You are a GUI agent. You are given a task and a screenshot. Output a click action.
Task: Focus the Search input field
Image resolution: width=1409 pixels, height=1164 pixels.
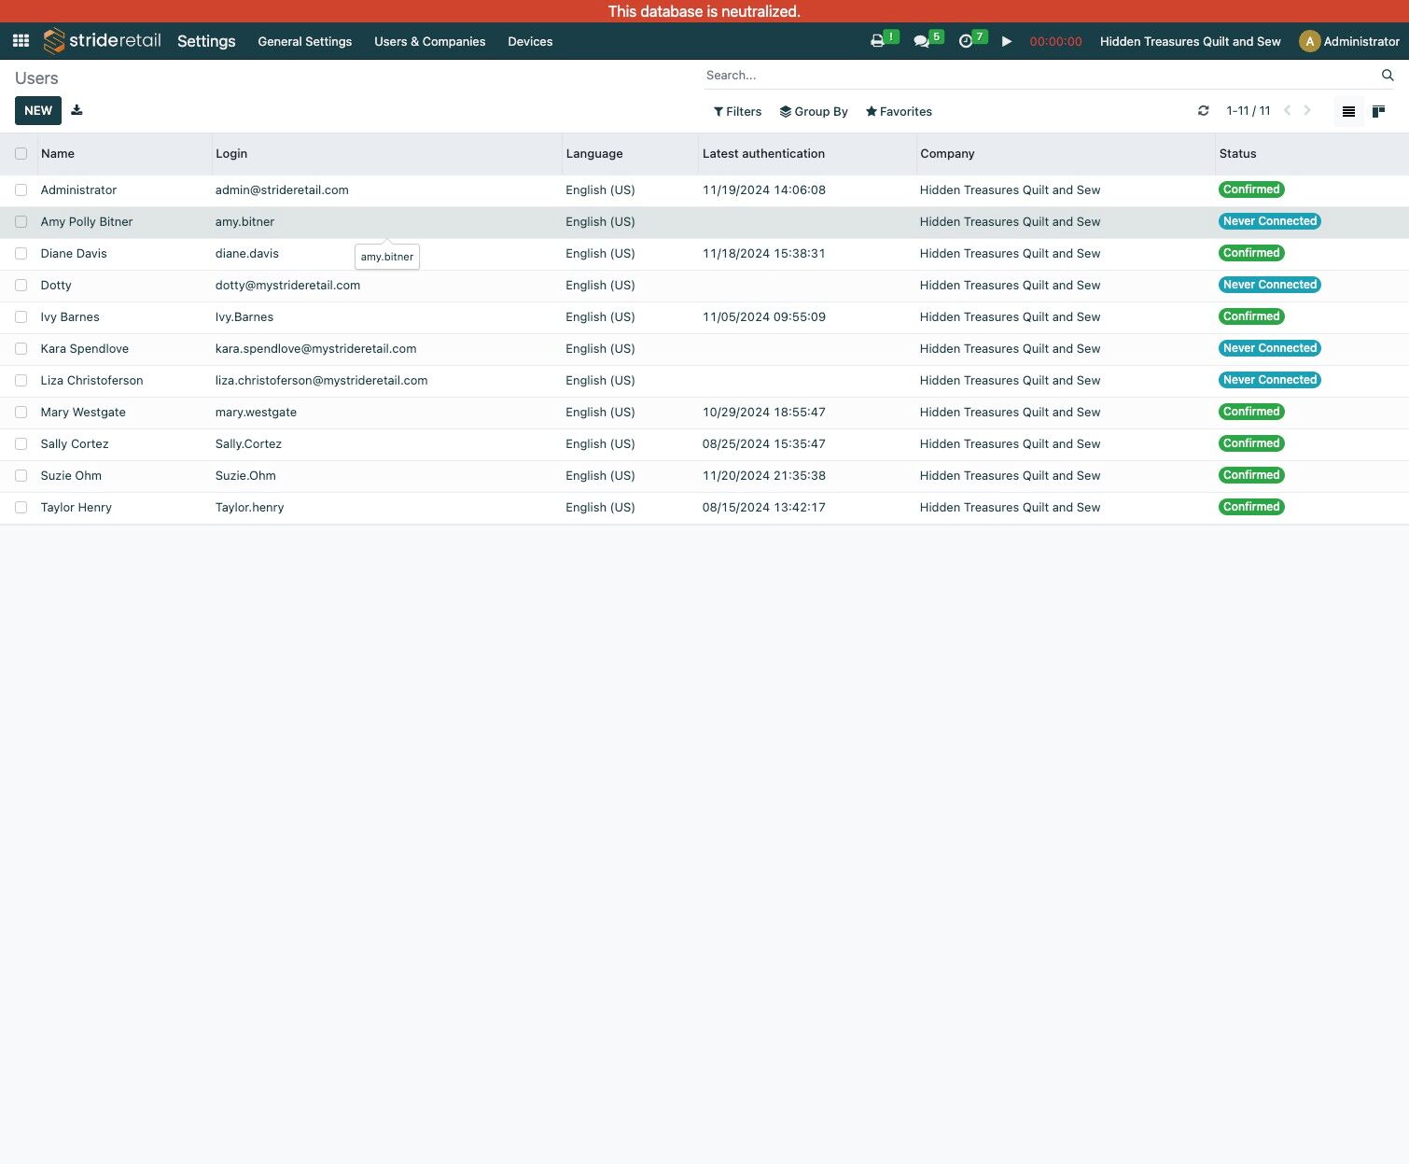pyautogui.click(x=1040, y=76)
